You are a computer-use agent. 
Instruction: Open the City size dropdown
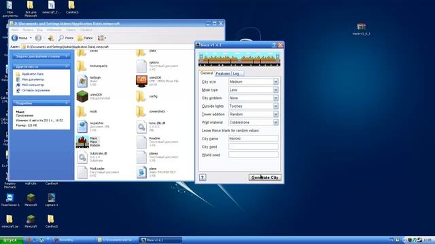[275, 81]
